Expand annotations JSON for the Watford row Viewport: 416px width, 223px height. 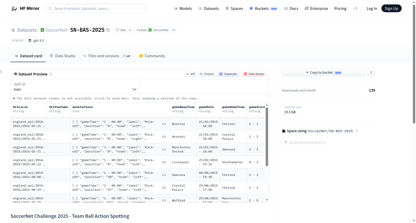coord(164,200)
